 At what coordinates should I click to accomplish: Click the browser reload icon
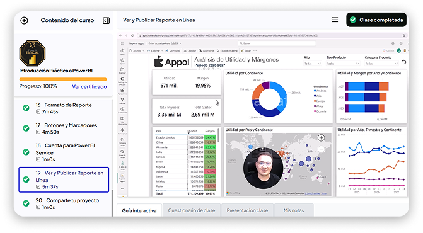click(x=132, y=35)
